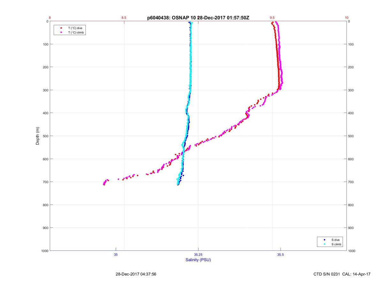
Task: Click the right axis 100 depth label
Action: click(351, 44)
